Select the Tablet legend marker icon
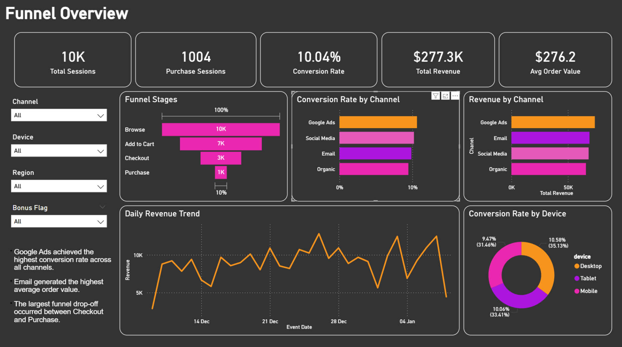This screenshot has height=347, width=622. (x=576, y=278)
